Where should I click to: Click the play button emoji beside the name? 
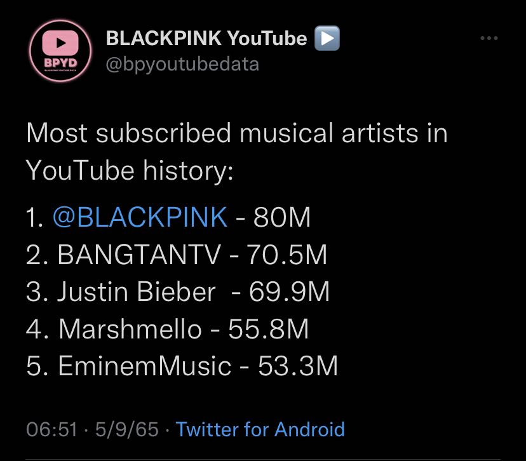point(327,39)
